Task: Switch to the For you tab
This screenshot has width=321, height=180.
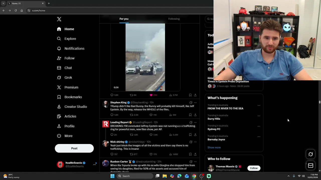Action: click(124, 19)
